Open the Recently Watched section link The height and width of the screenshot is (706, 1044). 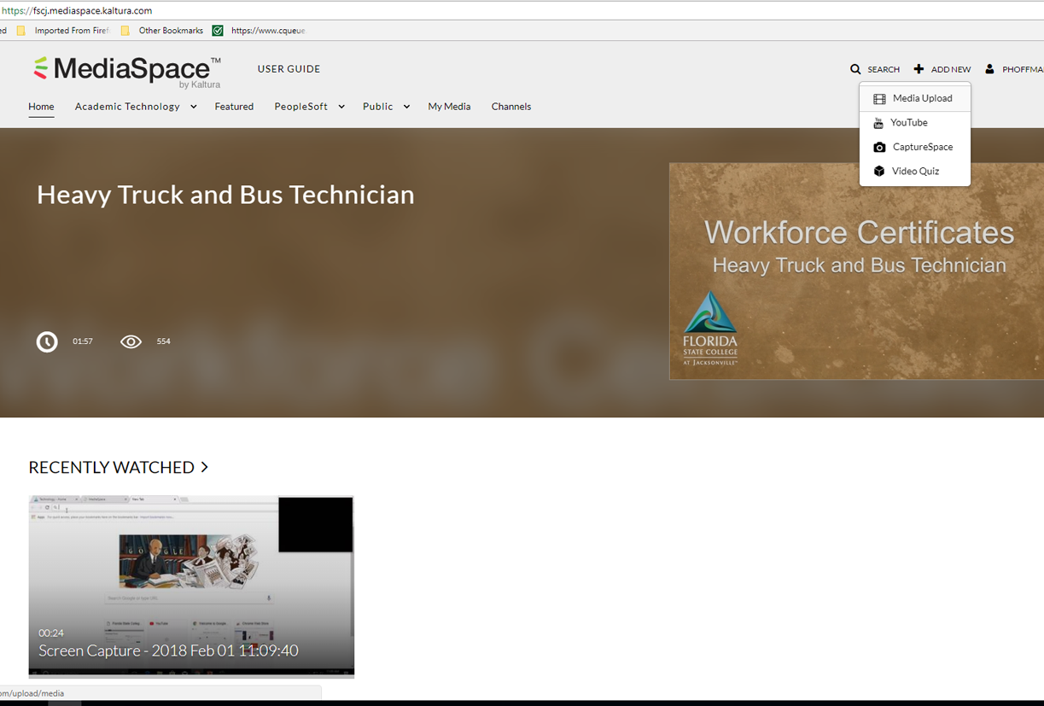[118, 468]
